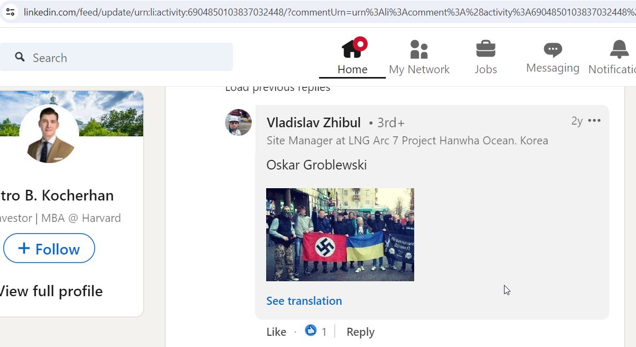
Task: Click the like reaction count icon
Action: (311, 331)
